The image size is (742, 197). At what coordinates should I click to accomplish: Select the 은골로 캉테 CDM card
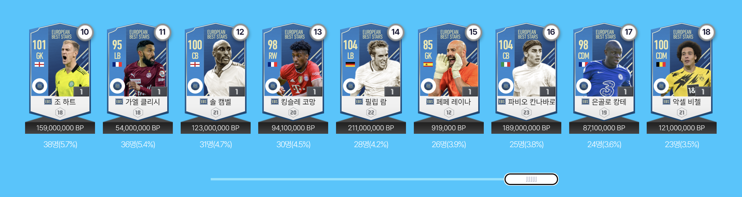[604, 71]
